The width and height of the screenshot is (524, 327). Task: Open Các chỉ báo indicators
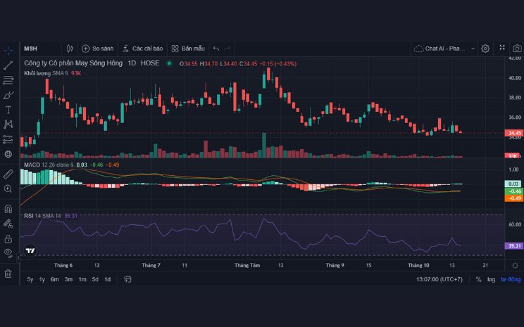pos(142,48)
